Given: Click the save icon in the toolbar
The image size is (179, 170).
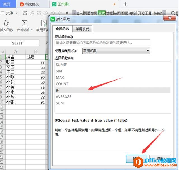Looking at the screenshot, I should 25,13.
